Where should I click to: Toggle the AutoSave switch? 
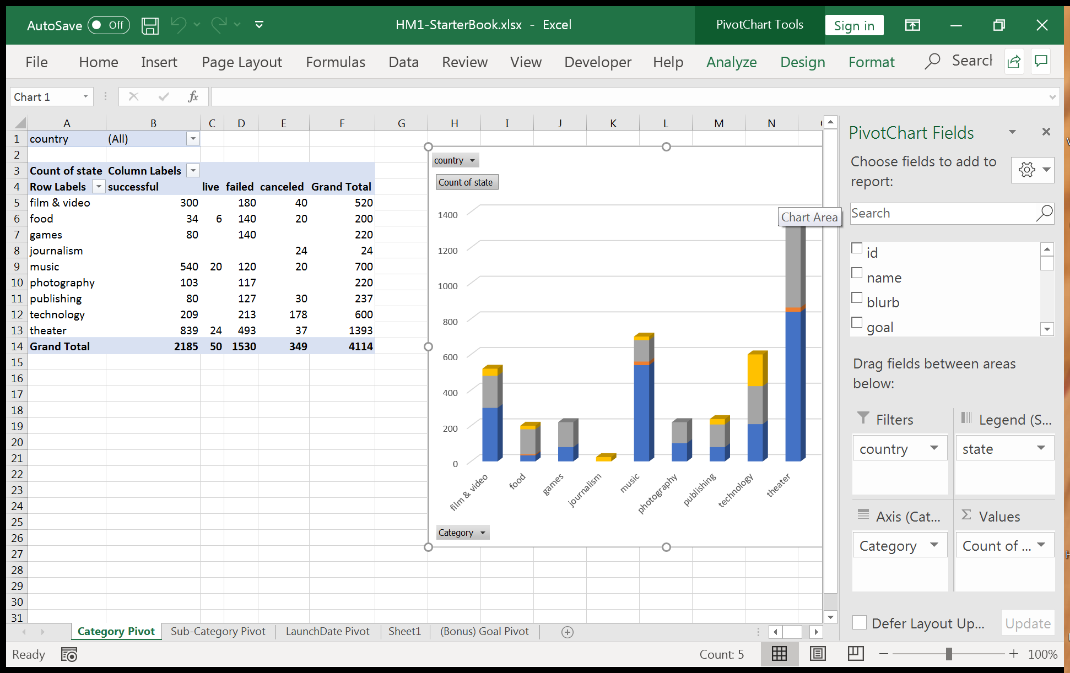click(109, 25)
